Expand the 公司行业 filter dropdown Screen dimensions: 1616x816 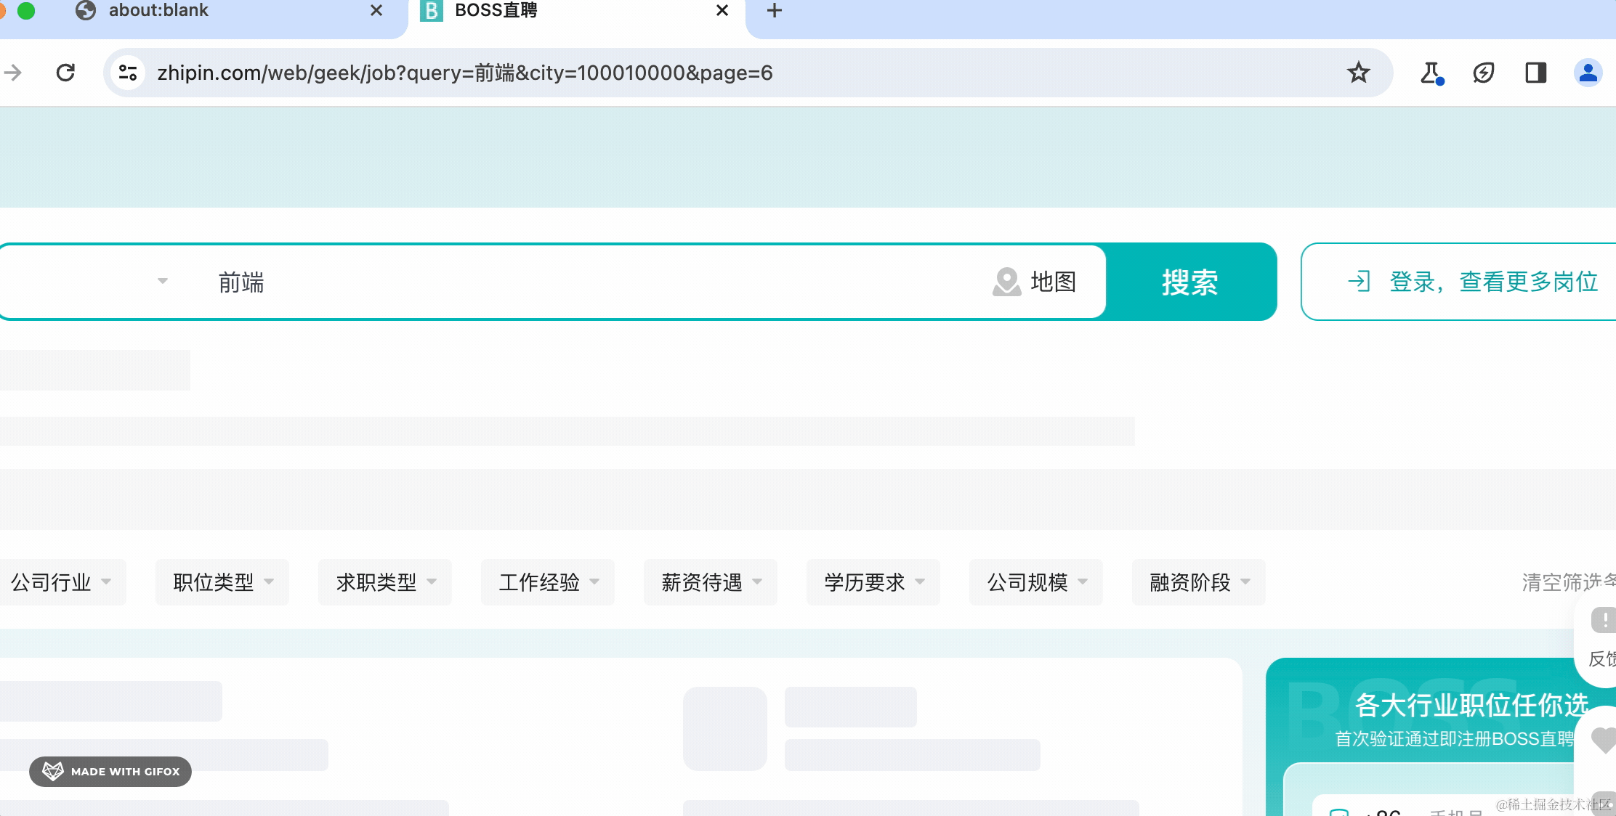tap(61, 582)
